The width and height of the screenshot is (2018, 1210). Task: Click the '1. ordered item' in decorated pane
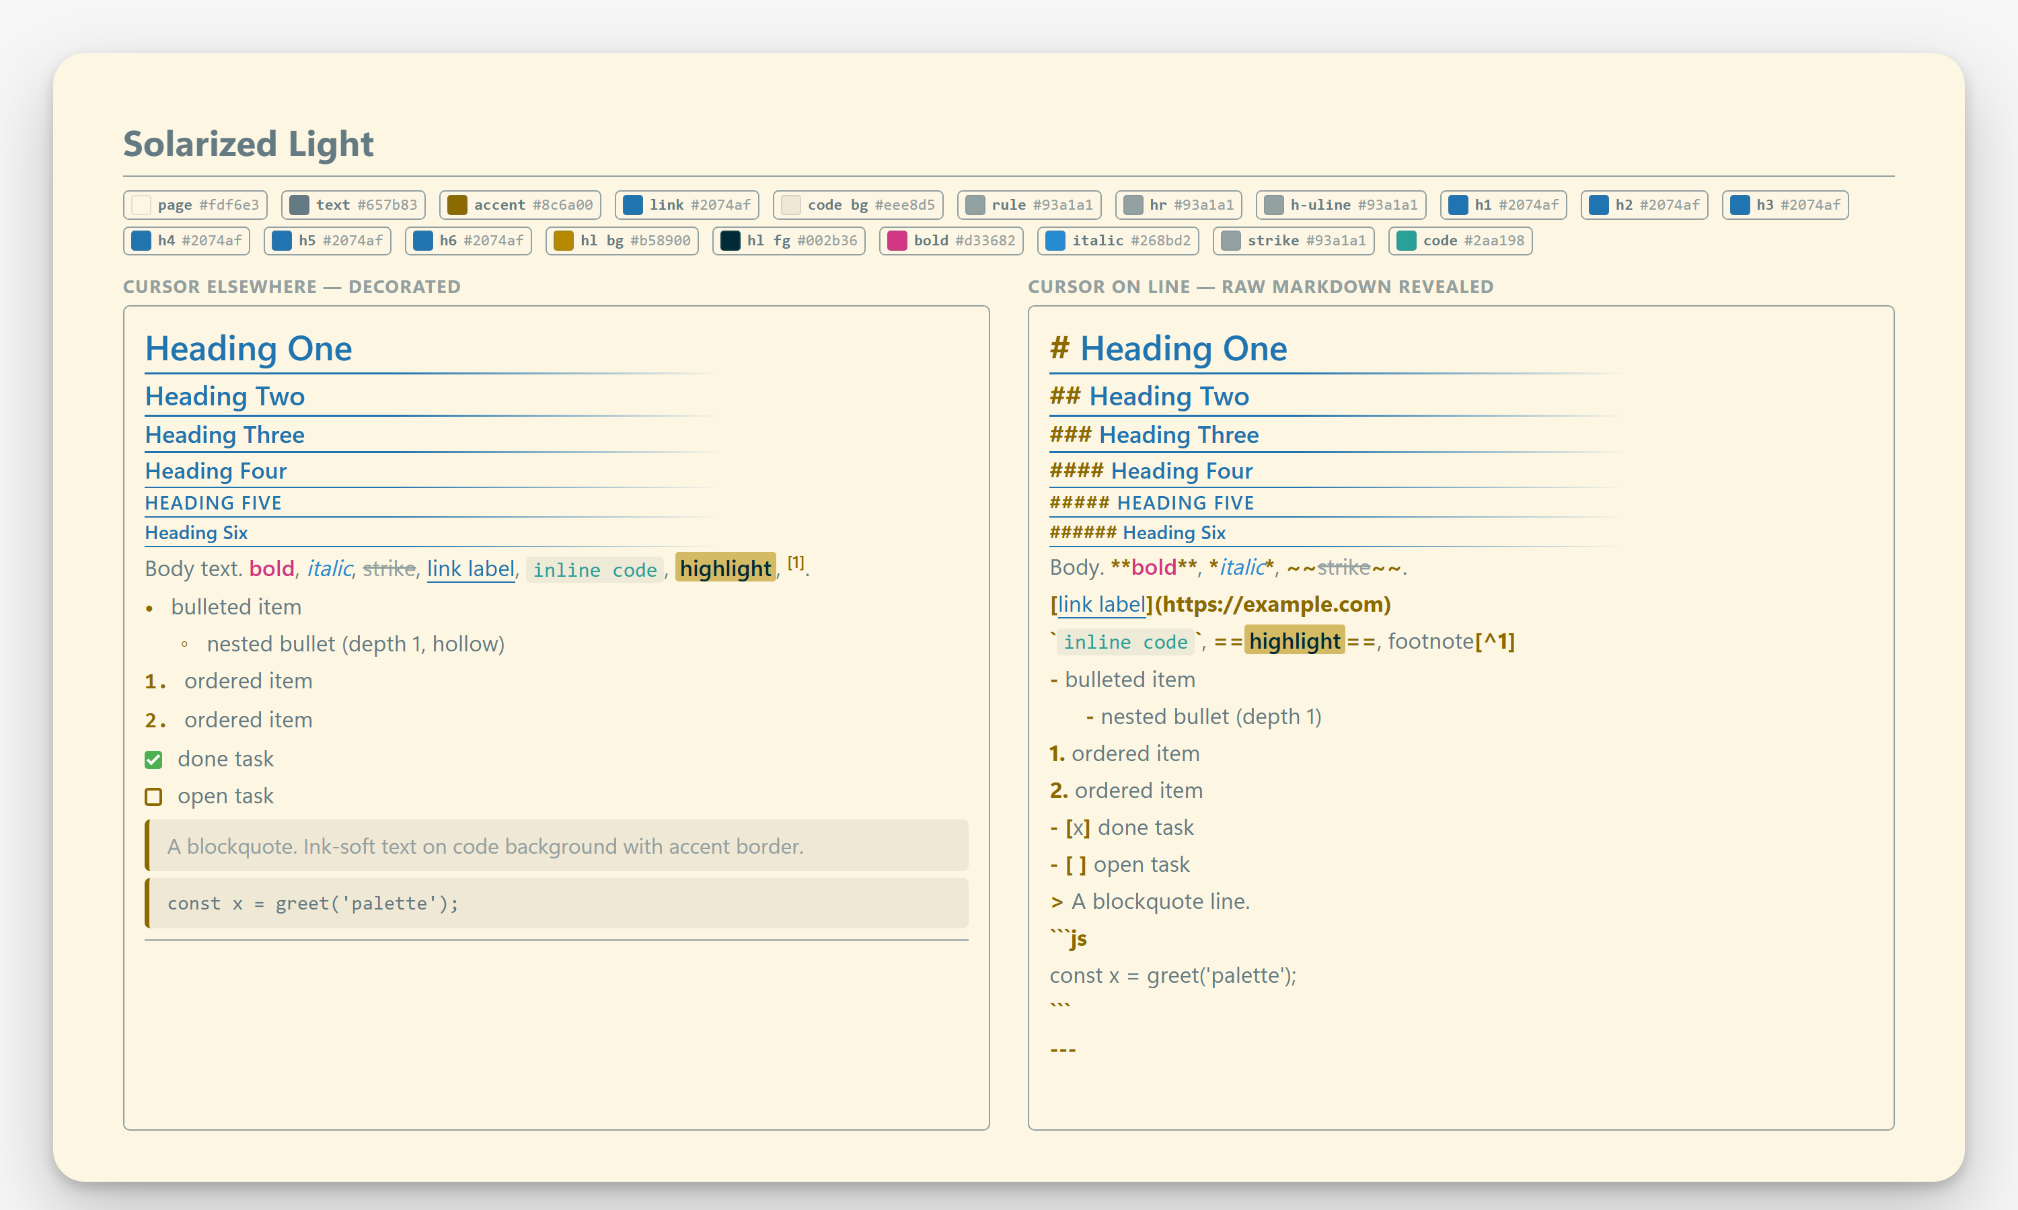tap(229, 681)
